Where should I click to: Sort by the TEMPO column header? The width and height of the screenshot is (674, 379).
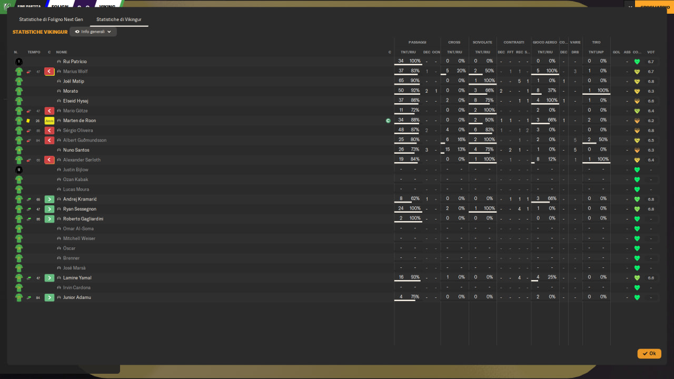point(34,52)
